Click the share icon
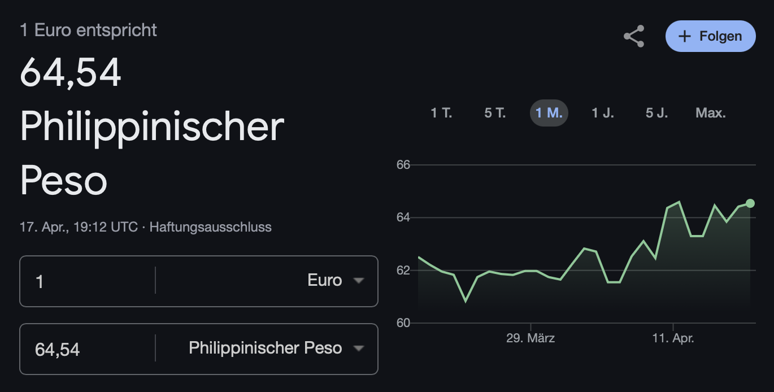 634,36
